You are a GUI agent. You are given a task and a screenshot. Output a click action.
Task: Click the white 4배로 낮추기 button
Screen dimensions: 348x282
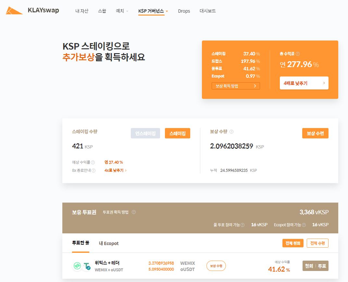(304, 83)
